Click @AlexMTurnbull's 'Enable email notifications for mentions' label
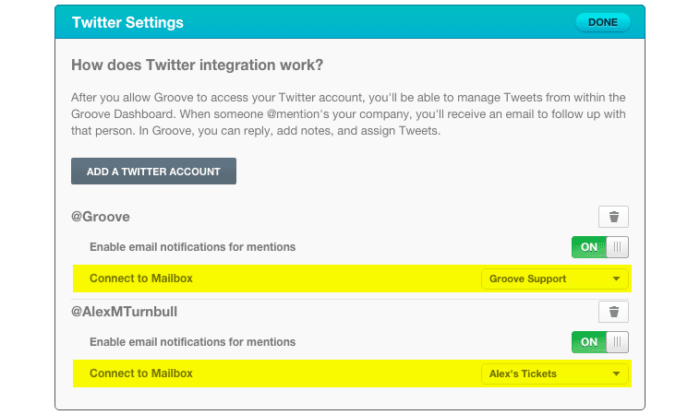The height and width of the screenshot is (415, 700). 192,342
